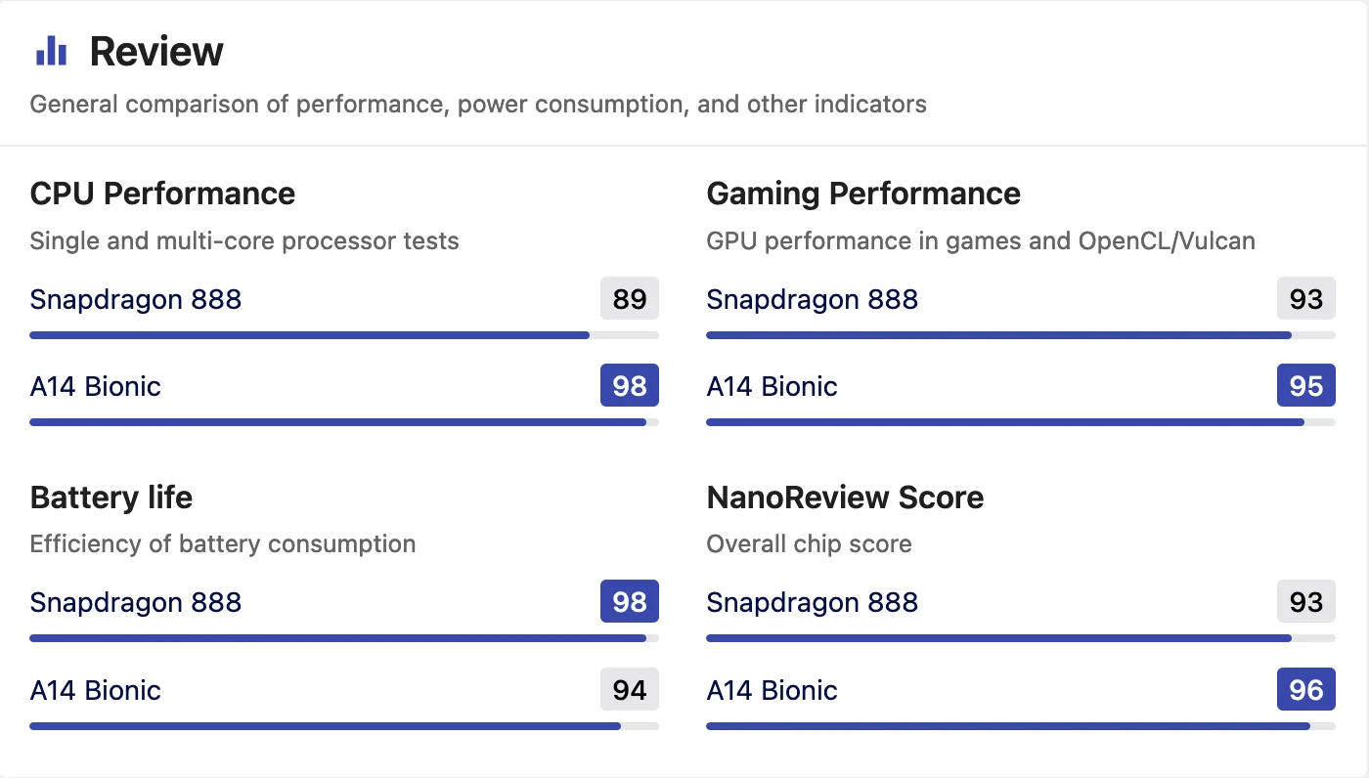
Task: Open A14 Bionic link under CPU Performance
Action: pyautogui.click(x=96, y=386)
